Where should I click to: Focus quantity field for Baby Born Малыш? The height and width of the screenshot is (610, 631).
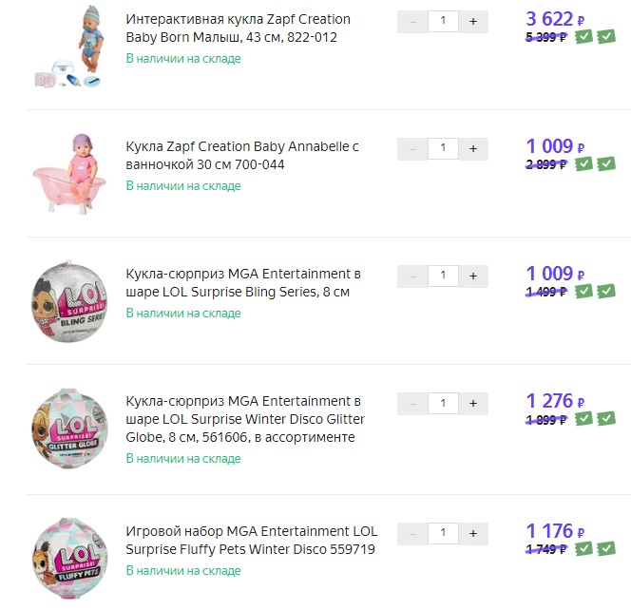[x=443, y=21]
